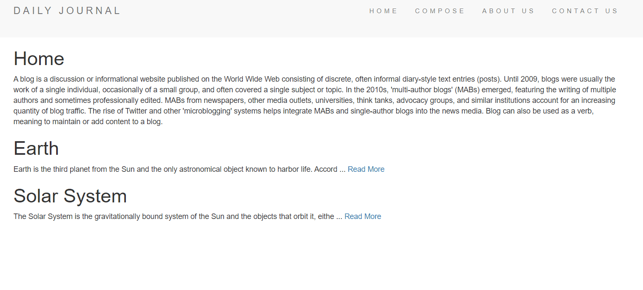Click the large Home page heading
Viewport: 643px width, 290px height.
click(39, 59)
